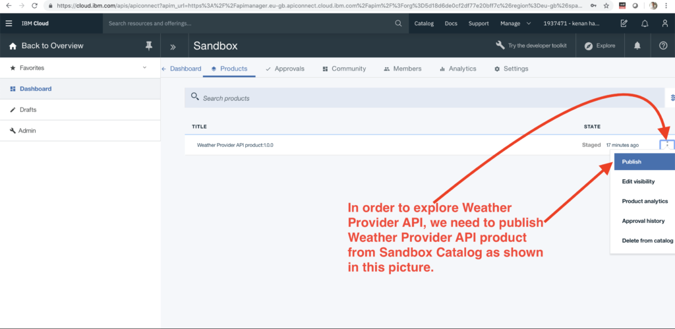The height and width of the screenshot is (329, 675).
Task: Expand the Favorites section
Action: pos(144,68)
